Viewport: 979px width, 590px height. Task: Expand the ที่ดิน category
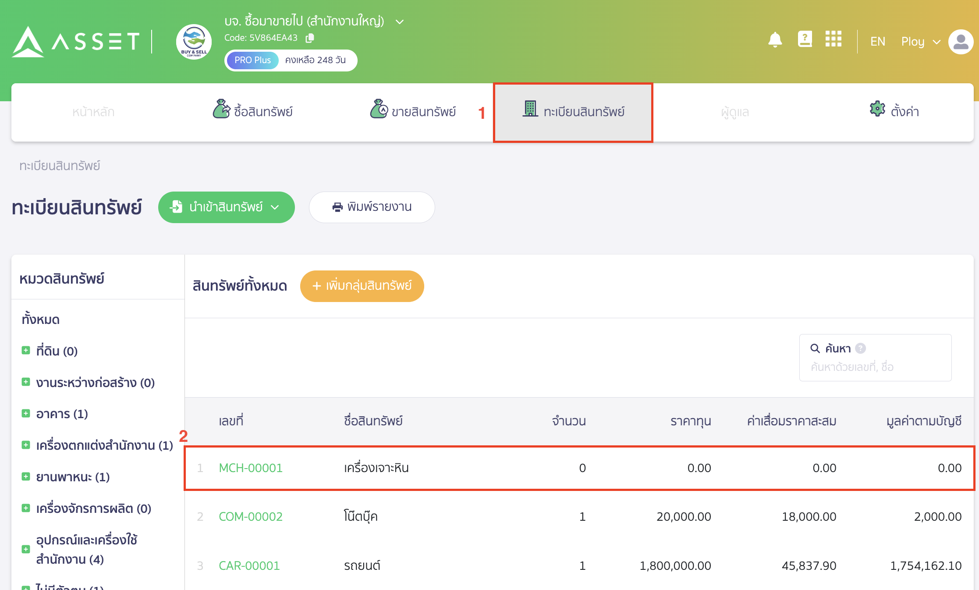[x=25, y=350]
